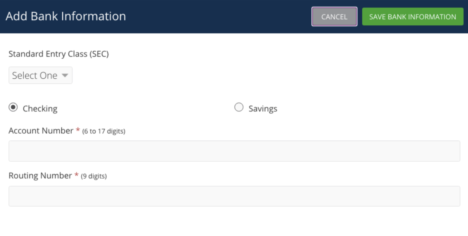Click the dropdown arrow beside Select One
This screenshot has width=468, height=236.
point(65,75)
